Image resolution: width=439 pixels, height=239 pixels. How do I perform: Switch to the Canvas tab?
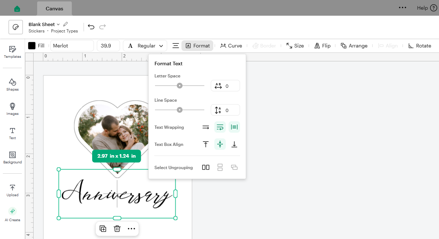click(x=54, y=8)
